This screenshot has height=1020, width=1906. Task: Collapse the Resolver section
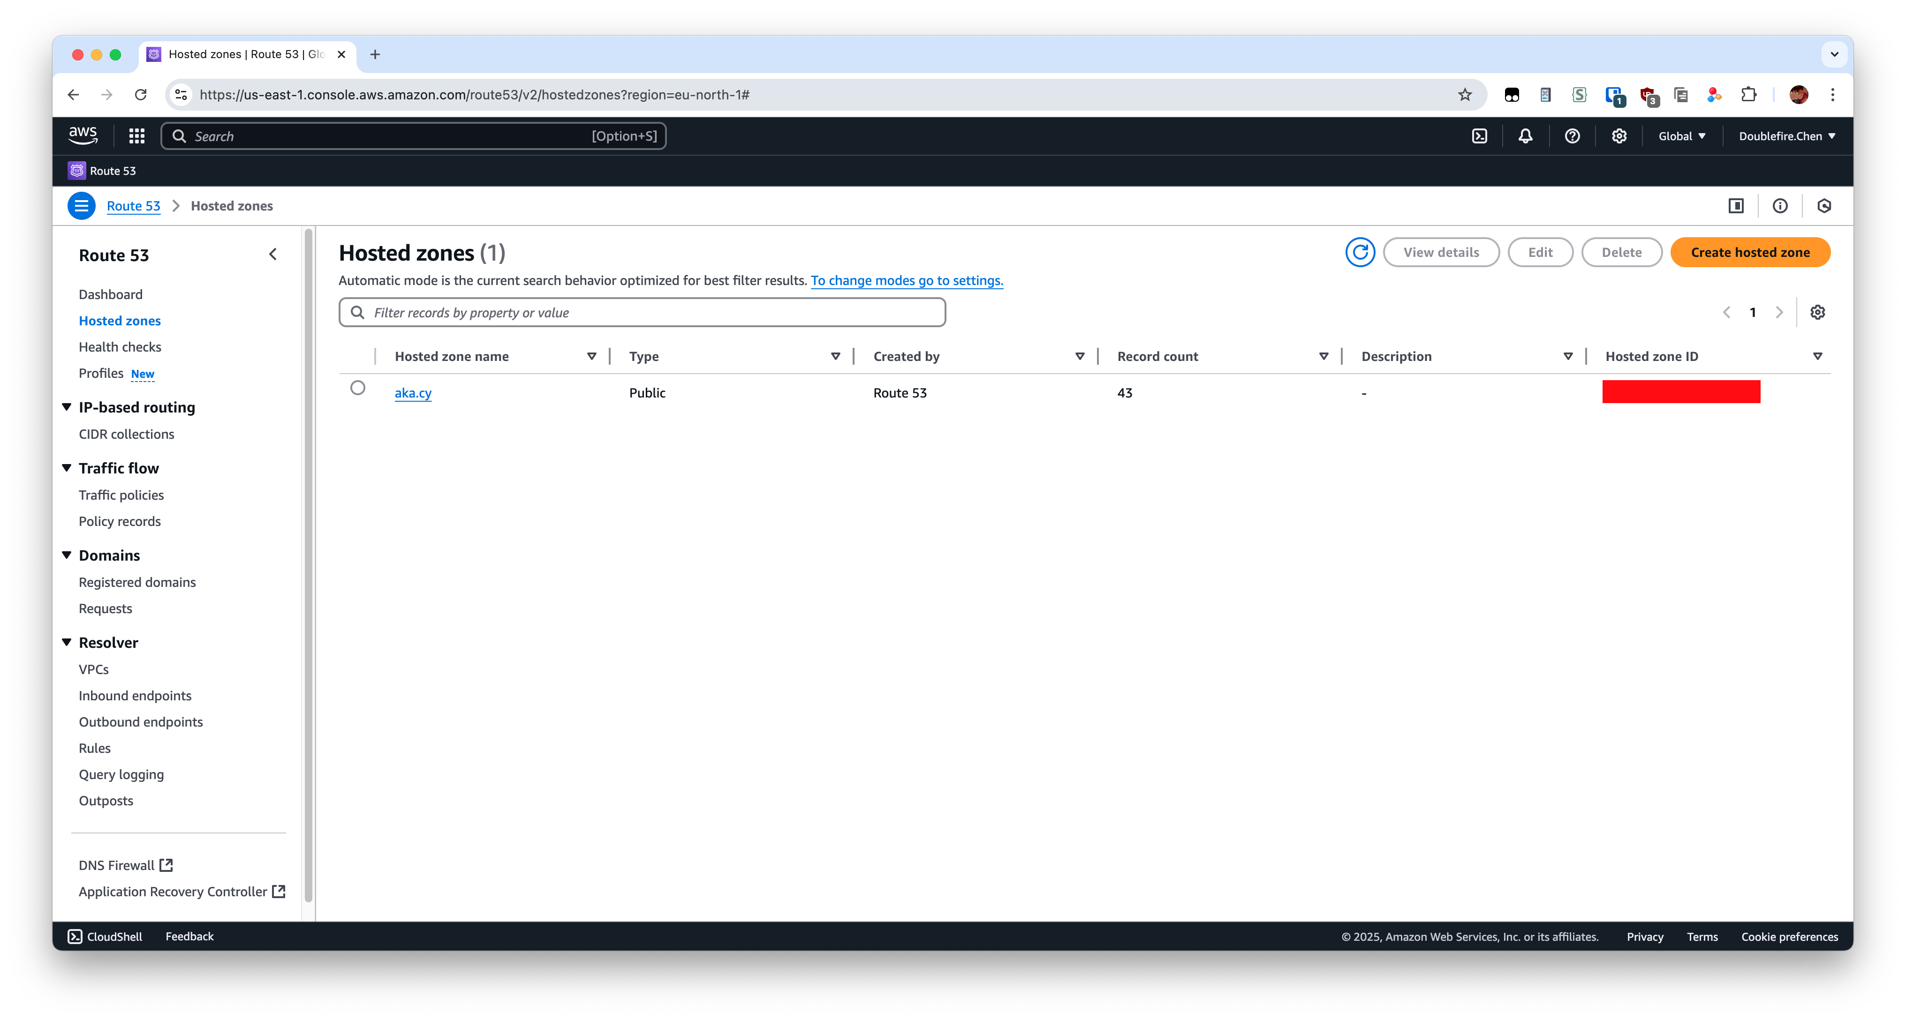tap(67, 642)
